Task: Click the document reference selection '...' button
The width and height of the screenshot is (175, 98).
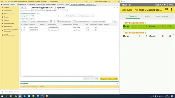Action: pyautogui.click(x=65, y=11)
